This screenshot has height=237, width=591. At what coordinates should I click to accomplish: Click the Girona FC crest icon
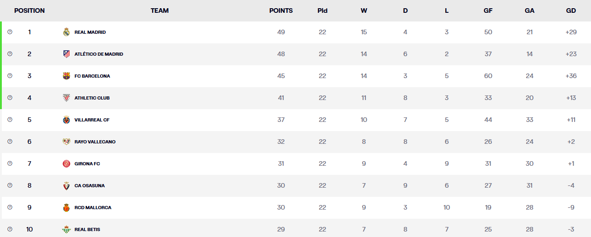(x=66, y=164)
